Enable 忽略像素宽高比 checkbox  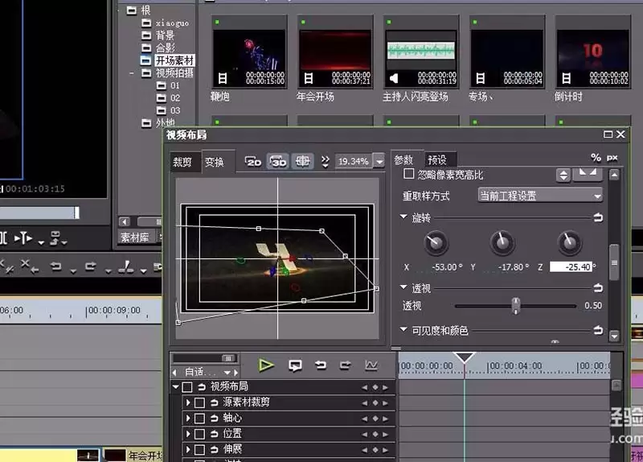click(x=408, y=174)
